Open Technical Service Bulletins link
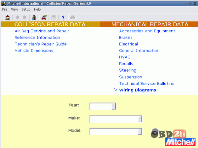This screenshot has width=198, height=148. tap(147, 83)
